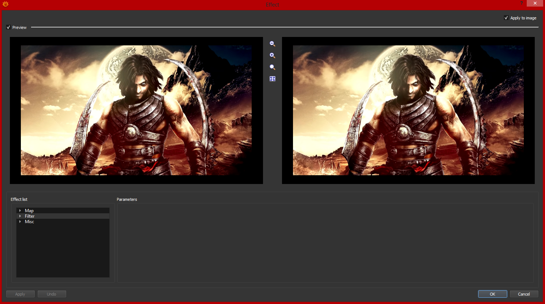Expand the Filter effect category arrow
This screenshot has height=304, width=545.
20,216
